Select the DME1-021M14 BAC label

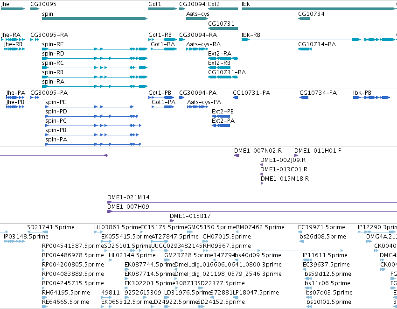tap(128, 197)
